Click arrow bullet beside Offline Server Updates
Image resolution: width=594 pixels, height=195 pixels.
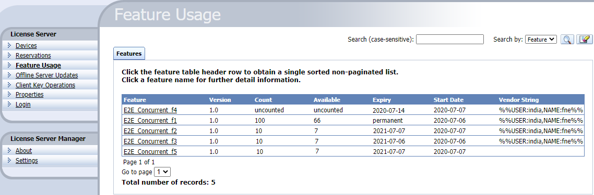[x=9, y=75]
